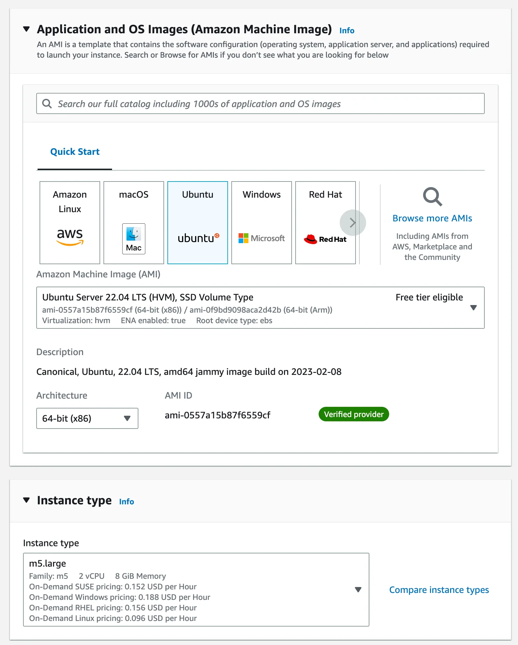Select the Ubuntu AMI card

[198, 223]
